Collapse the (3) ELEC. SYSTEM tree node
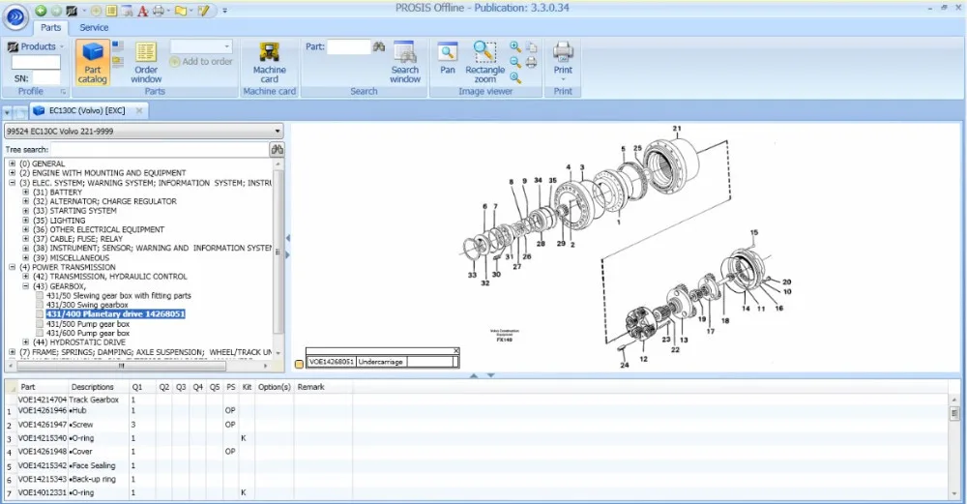 [x=12, y=183]
